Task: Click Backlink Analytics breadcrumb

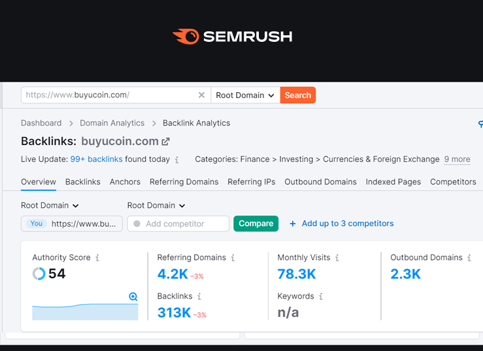Action: pyautogui.click(x=197, y=123)
